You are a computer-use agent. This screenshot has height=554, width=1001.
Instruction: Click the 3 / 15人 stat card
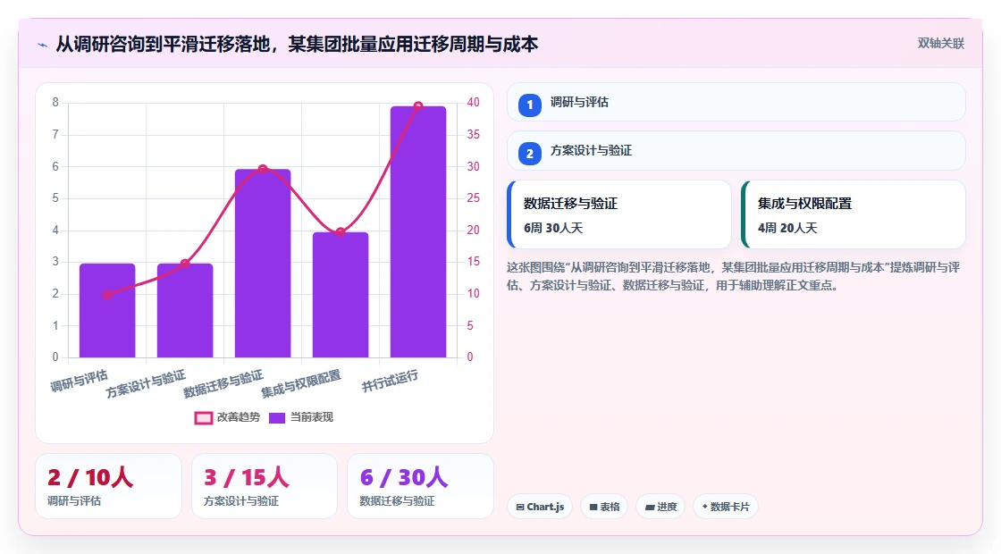click(265, 486)
